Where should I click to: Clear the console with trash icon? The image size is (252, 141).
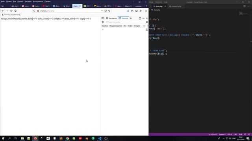click(x=103, y=22)
